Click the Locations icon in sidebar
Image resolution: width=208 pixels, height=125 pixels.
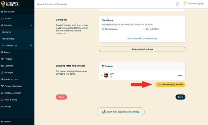[x=2, y=66]
